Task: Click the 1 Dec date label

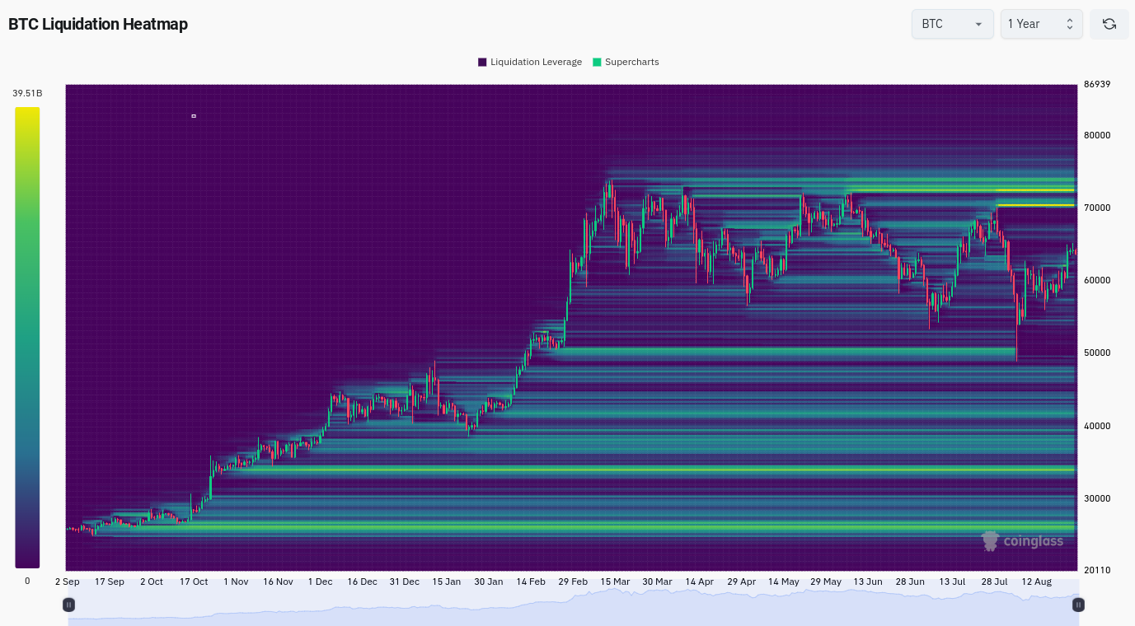Action: click(320, 582)
